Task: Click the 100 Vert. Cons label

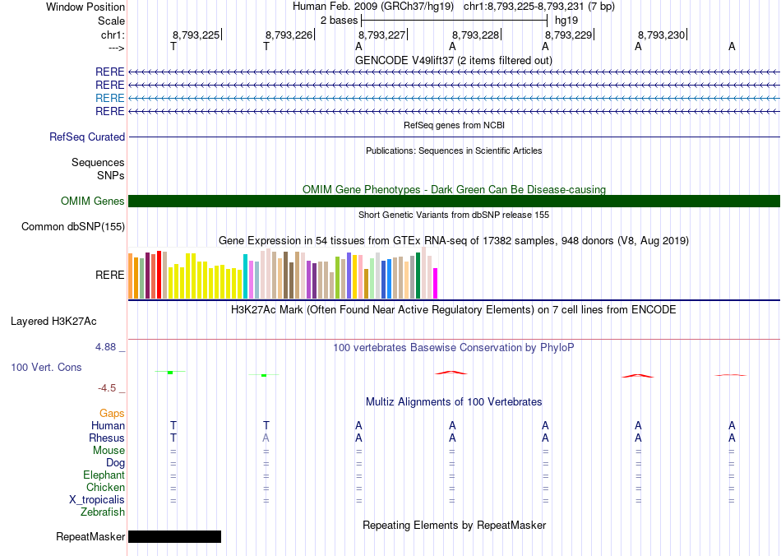Action: 46,367
